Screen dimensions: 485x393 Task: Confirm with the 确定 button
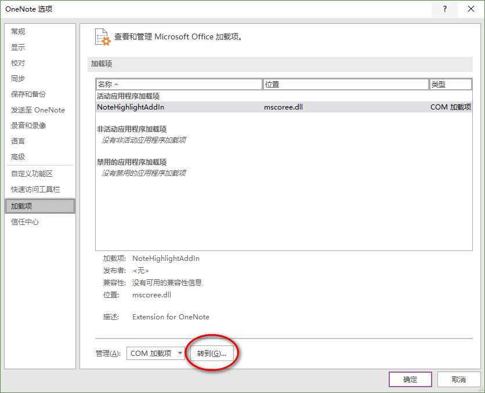[x=410, y=380]
